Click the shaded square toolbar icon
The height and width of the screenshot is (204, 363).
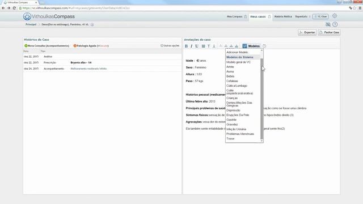[x=203, y=46]
